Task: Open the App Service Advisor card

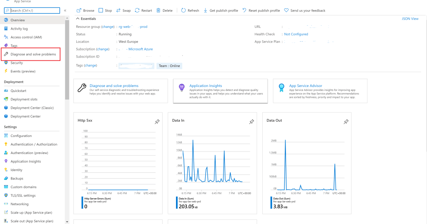Action: 320,91
